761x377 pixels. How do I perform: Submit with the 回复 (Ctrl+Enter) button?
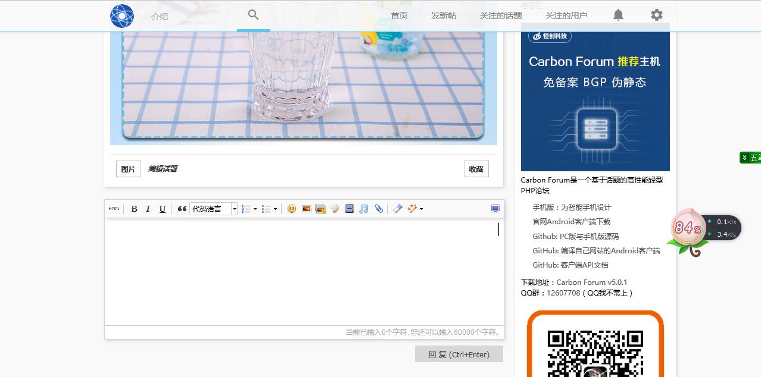pos(459,354)
